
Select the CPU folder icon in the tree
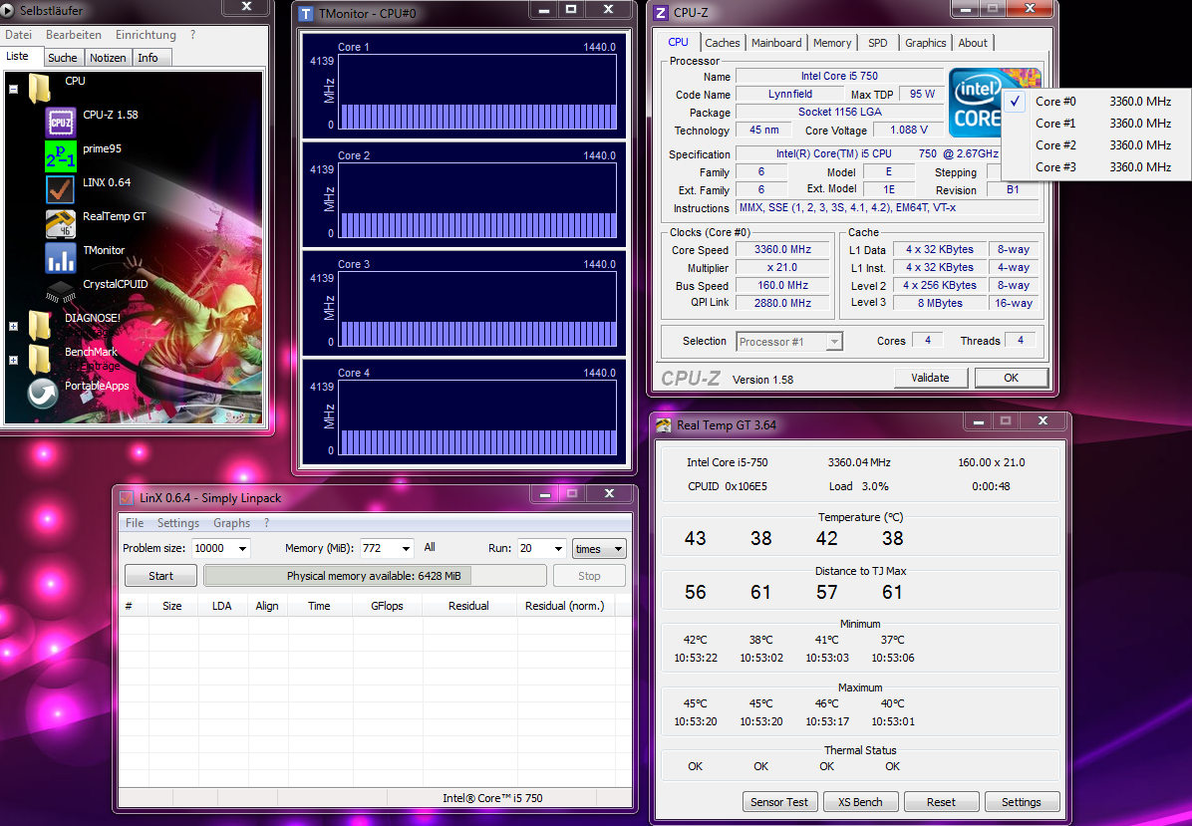pos(40,88)
